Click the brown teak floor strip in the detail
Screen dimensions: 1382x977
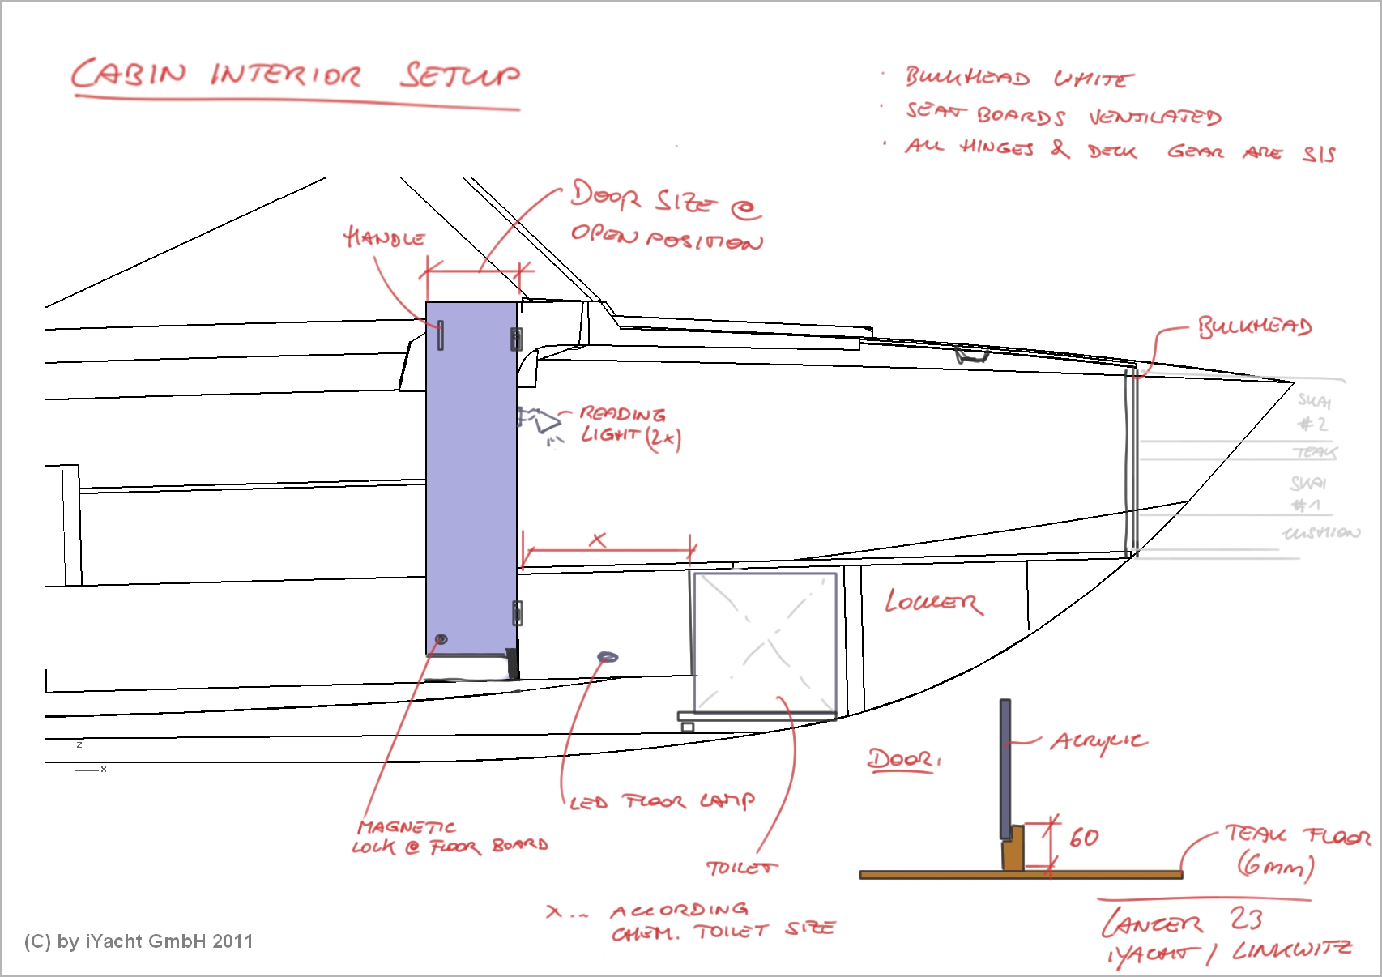[1021, 875]
